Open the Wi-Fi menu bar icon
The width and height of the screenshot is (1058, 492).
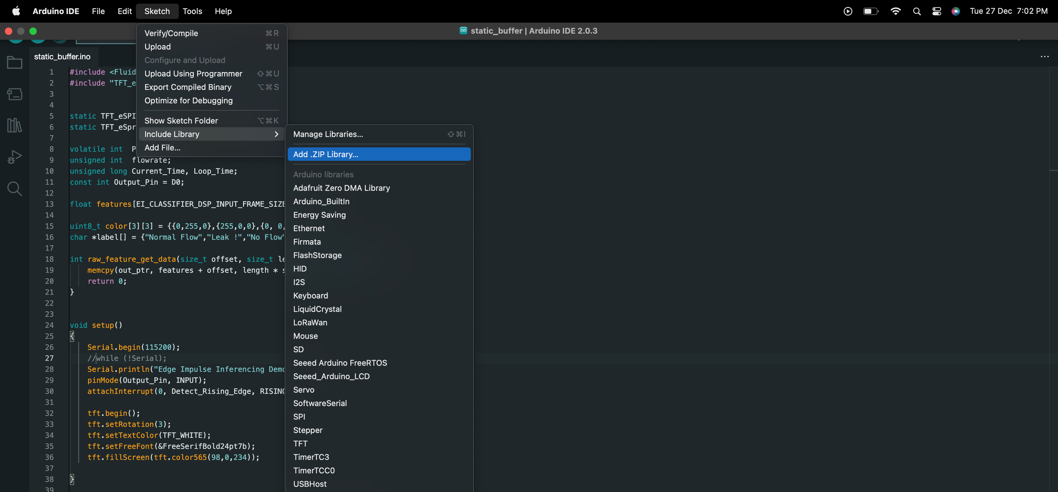coord(895,11)
